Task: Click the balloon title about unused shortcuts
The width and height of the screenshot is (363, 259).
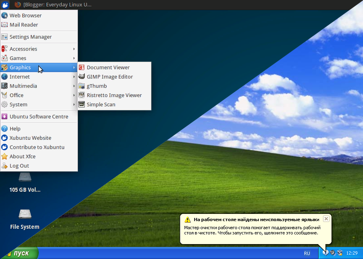Action: (257, 220)
